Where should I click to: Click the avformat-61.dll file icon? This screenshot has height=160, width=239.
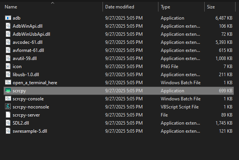[8, 50]
